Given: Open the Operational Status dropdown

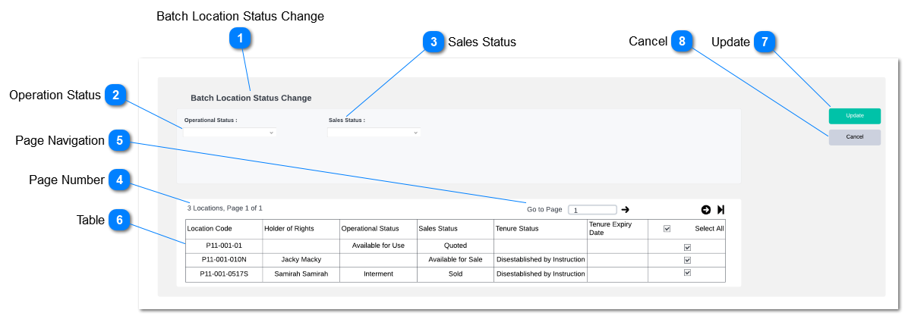Looking at the screenshot, I should click(230, 133).
